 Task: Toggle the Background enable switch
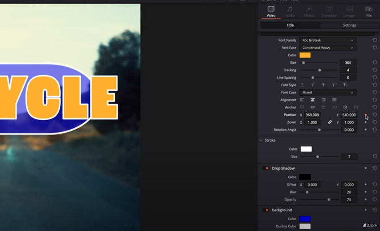tap(266, 210)
